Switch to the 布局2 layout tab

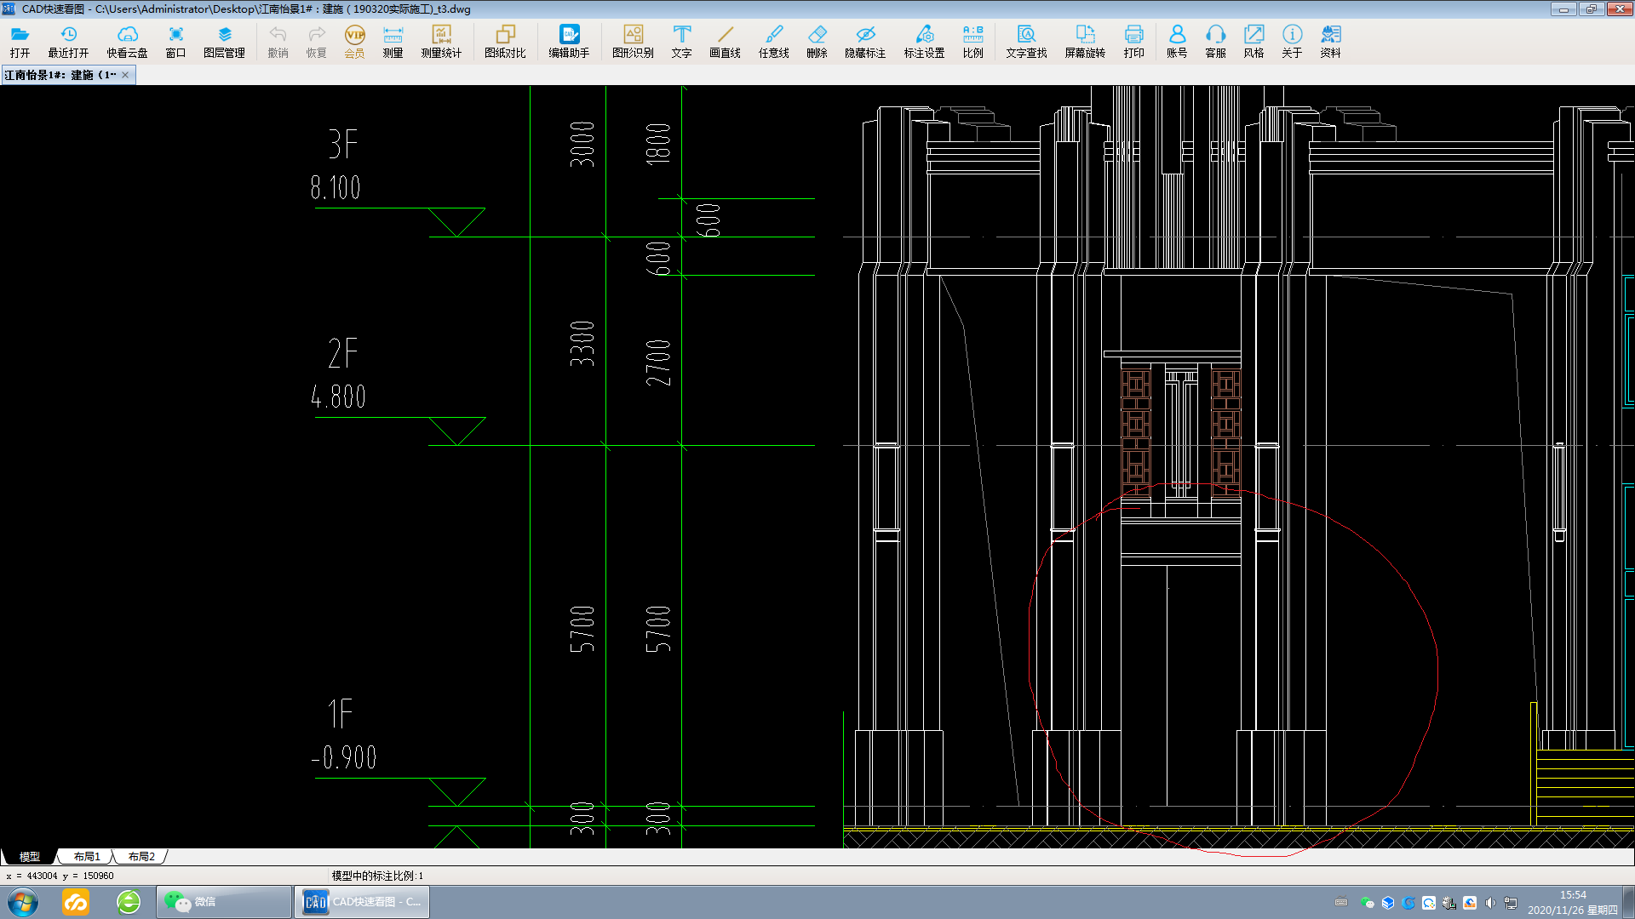[141, 857]
